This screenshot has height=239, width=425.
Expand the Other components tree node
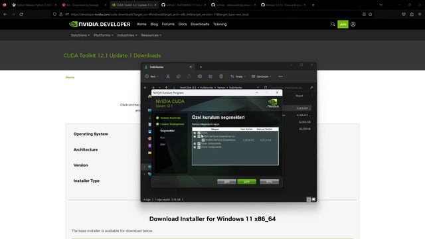coord(195,143)
